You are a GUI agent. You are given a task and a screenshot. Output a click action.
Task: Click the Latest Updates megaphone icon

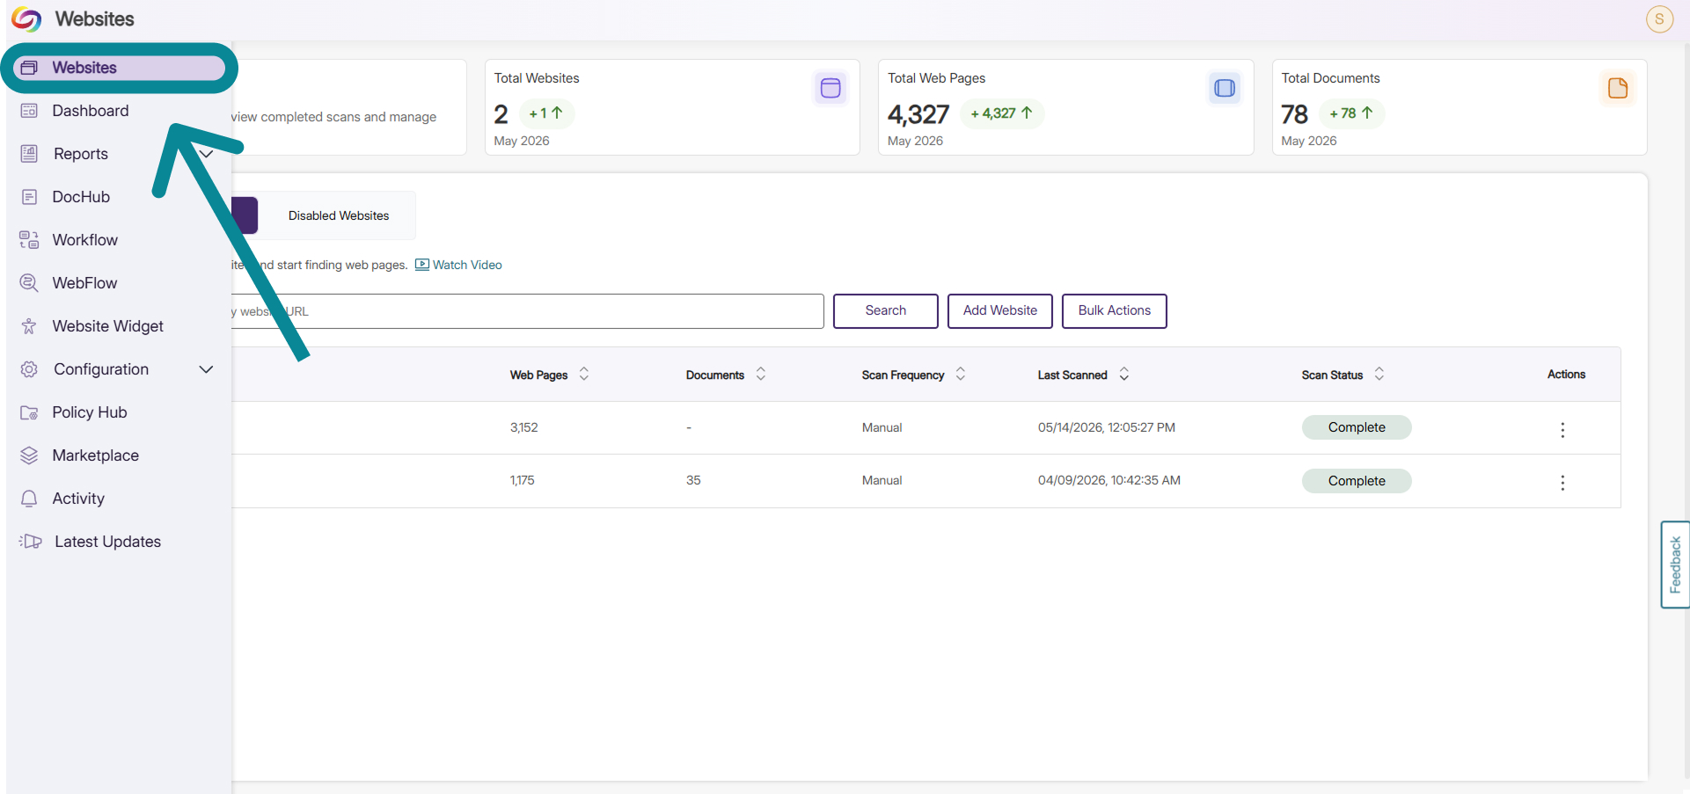click(31, 542)
